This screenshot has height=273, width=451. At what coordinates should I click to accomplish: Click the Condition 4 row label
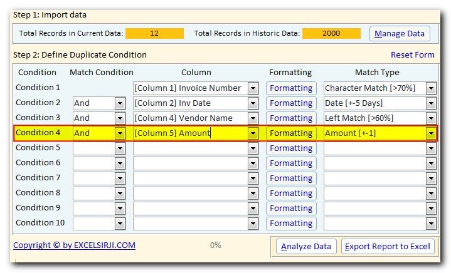(x=38, y=133)
